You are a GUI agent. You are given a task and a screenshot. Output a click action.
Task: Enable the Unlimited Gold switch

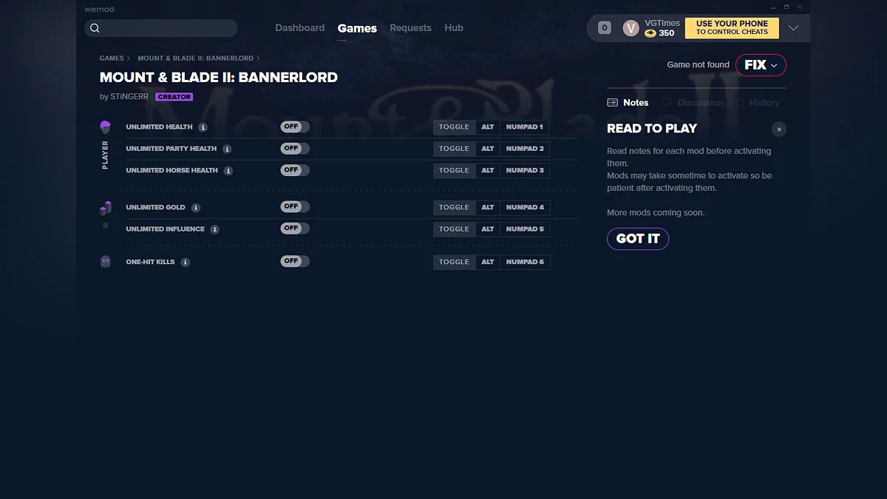click(294, 207)
